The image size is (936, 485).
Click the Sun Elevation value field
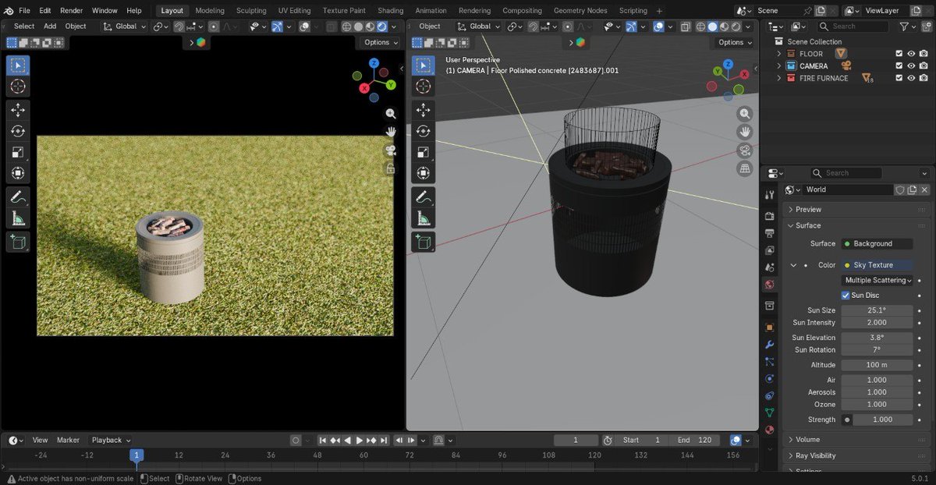point(877,338)
